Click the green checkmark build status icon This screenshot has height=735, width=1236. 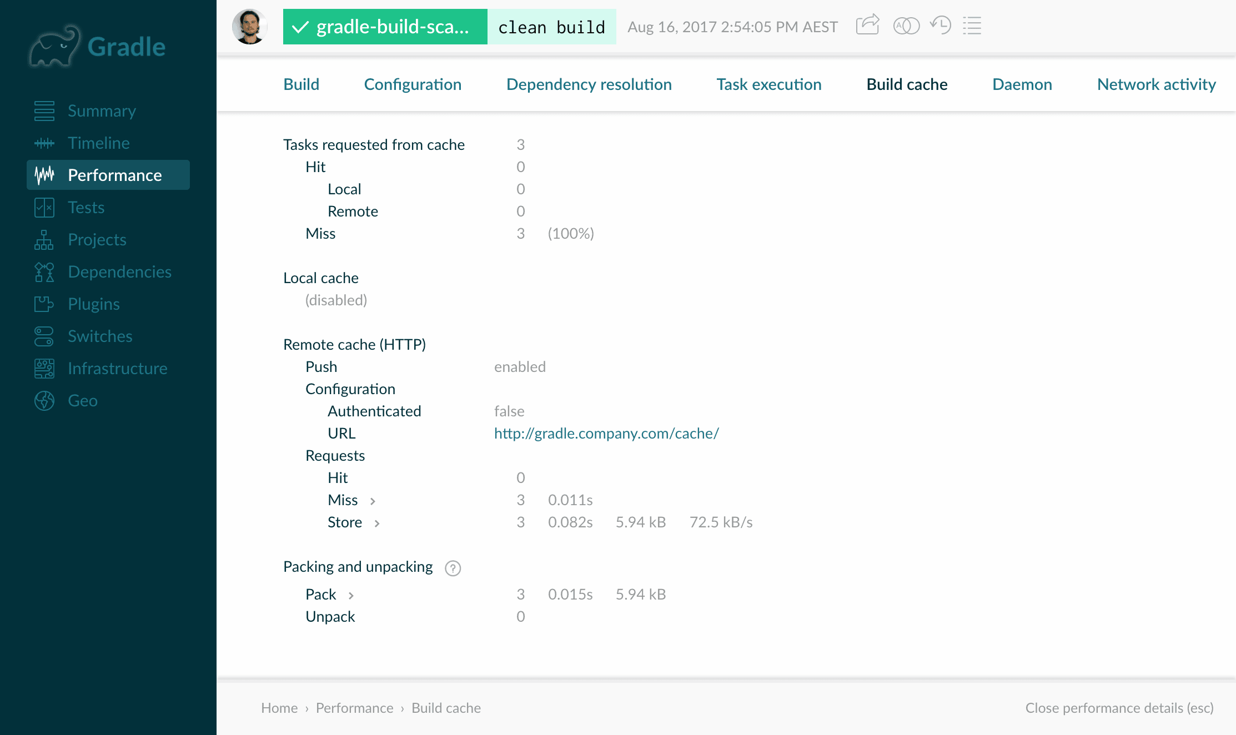[300, 27]
